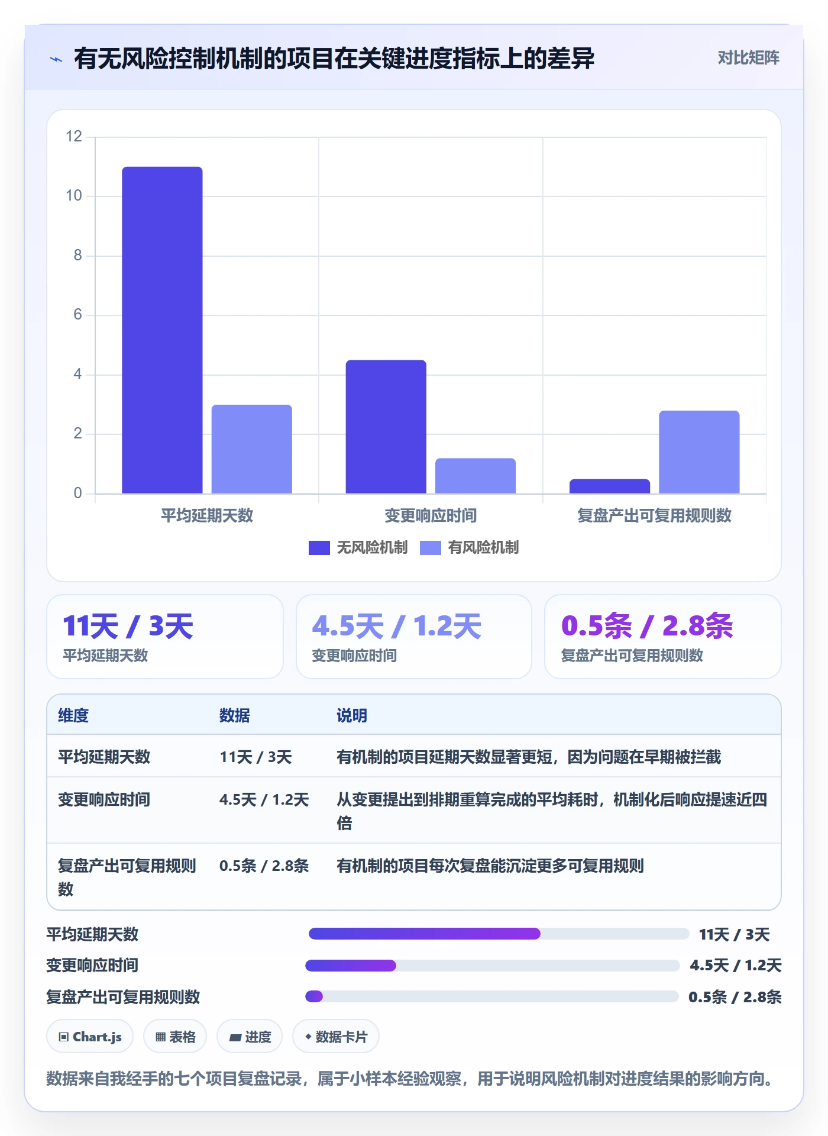The height and width of the screenshot is (1136, 828).
Task: Select the 表格 tag chip
Action: pyautogui.click(x=175, y=1037)
